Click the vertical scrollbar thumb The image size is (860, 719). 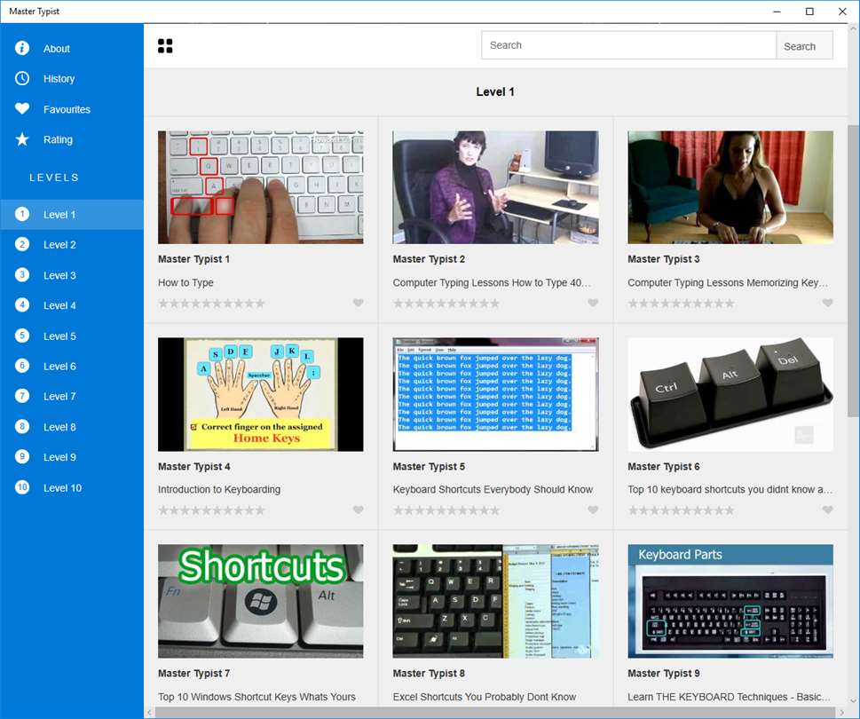pos(853,271)
